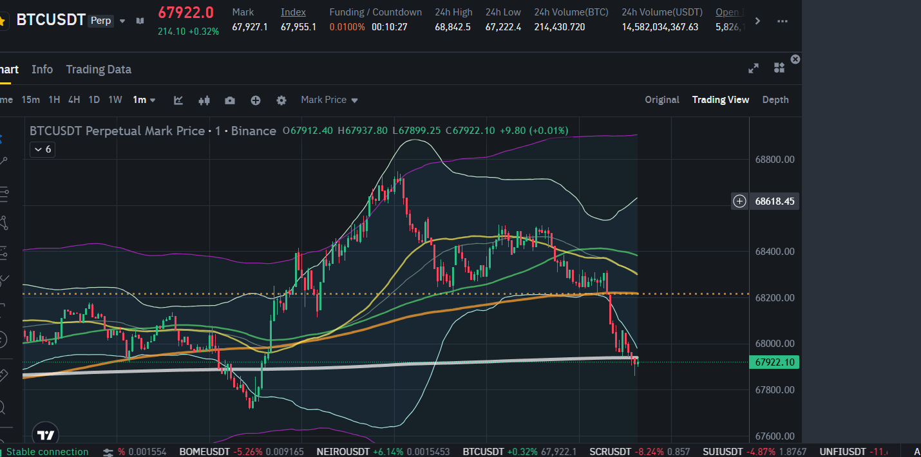Click the 24h Volume(BTC) value 214,430.720
The width and height of the screenshot is (921, 457).
tap(560, 27)
